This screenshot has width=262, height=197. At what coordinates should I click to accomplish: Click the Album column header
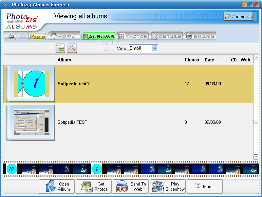(x=64, y=60)
